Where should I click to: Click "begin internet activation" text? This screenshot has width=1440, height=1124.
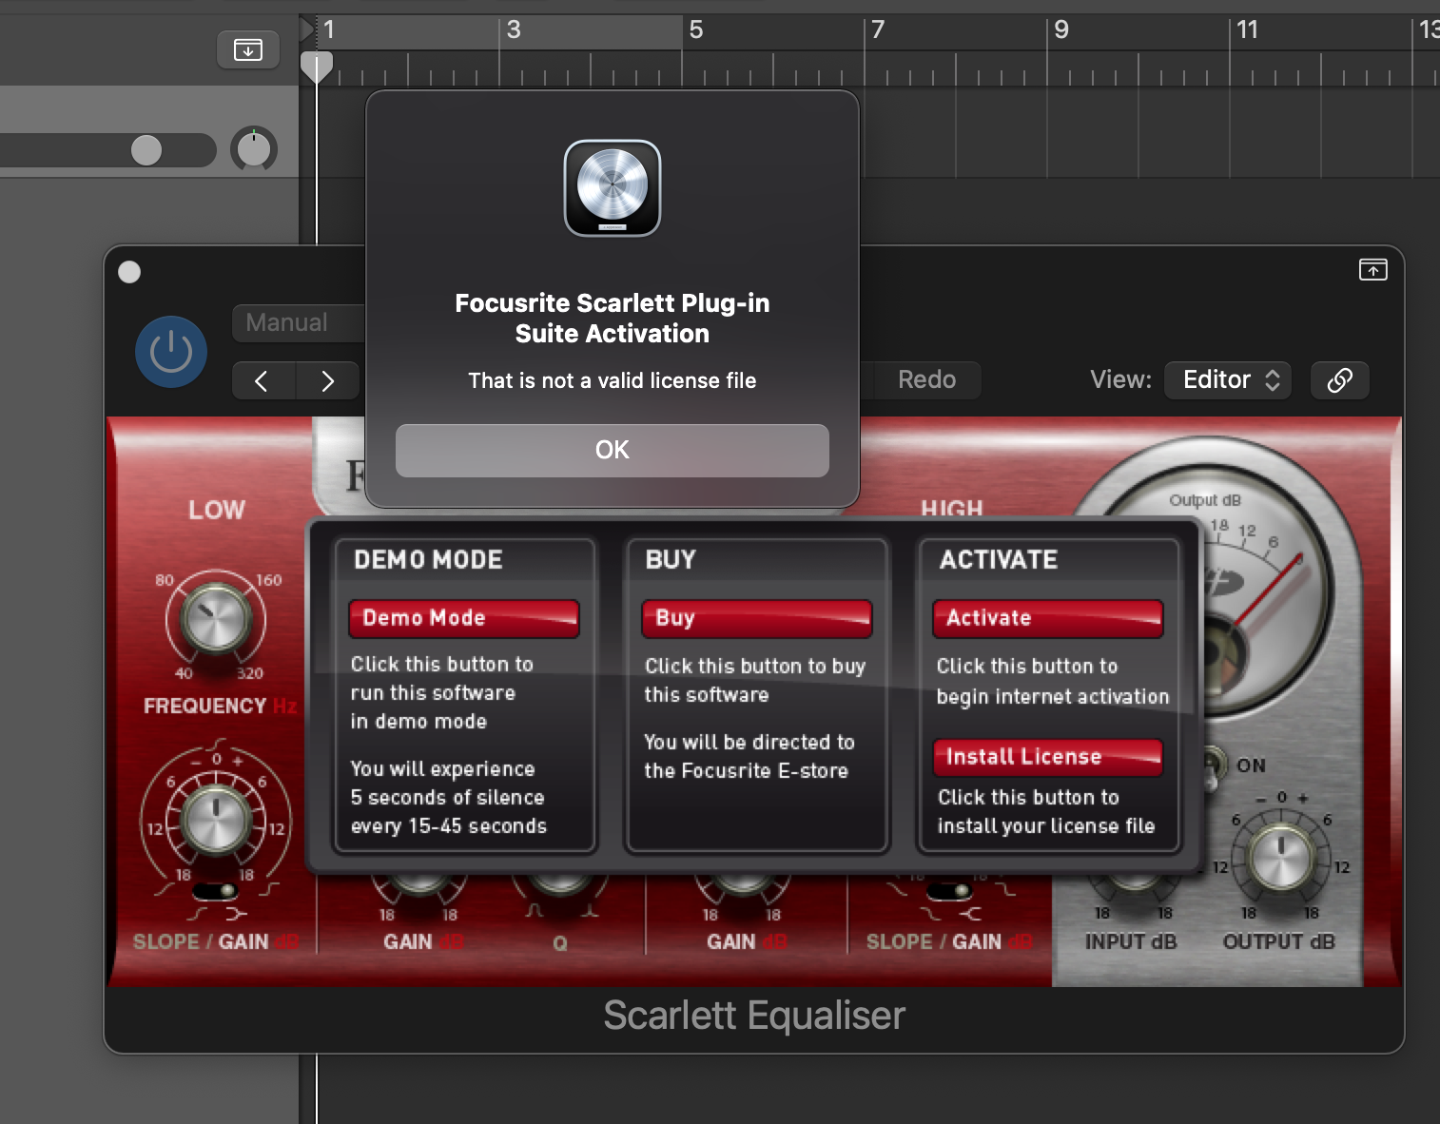(x=1053, y=697)
